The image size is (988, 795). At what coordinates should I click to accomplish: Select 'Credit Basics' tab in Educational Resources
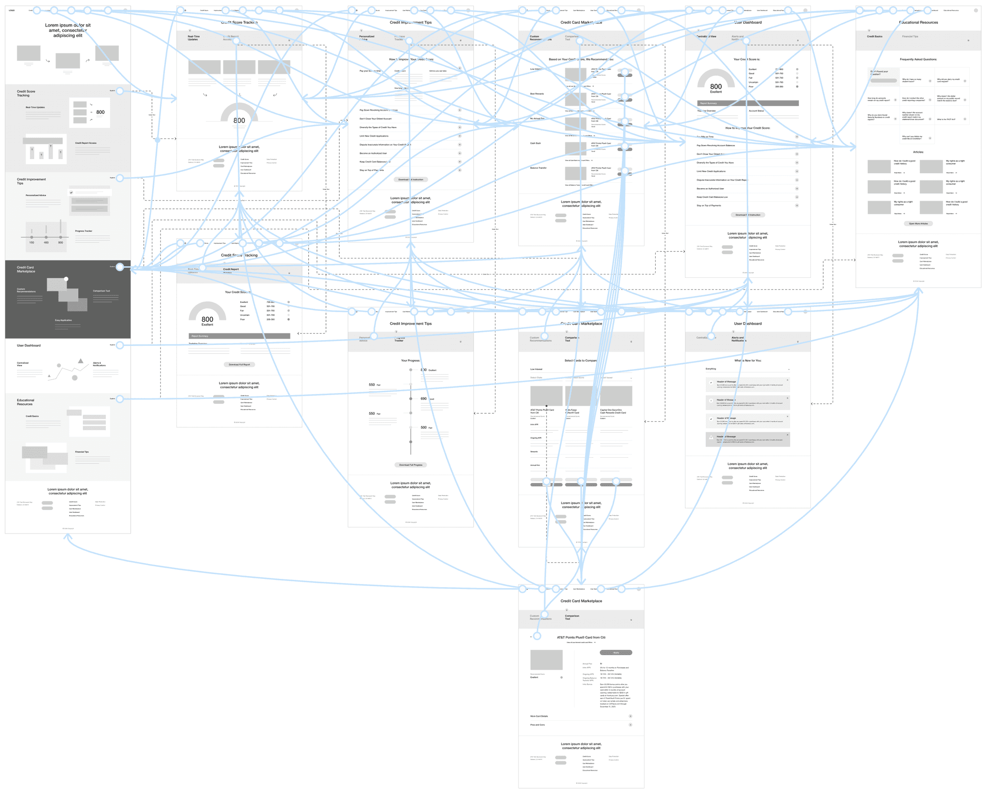875,36
